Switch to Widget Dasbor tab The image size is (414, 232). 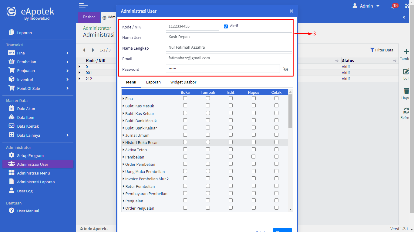183,82
